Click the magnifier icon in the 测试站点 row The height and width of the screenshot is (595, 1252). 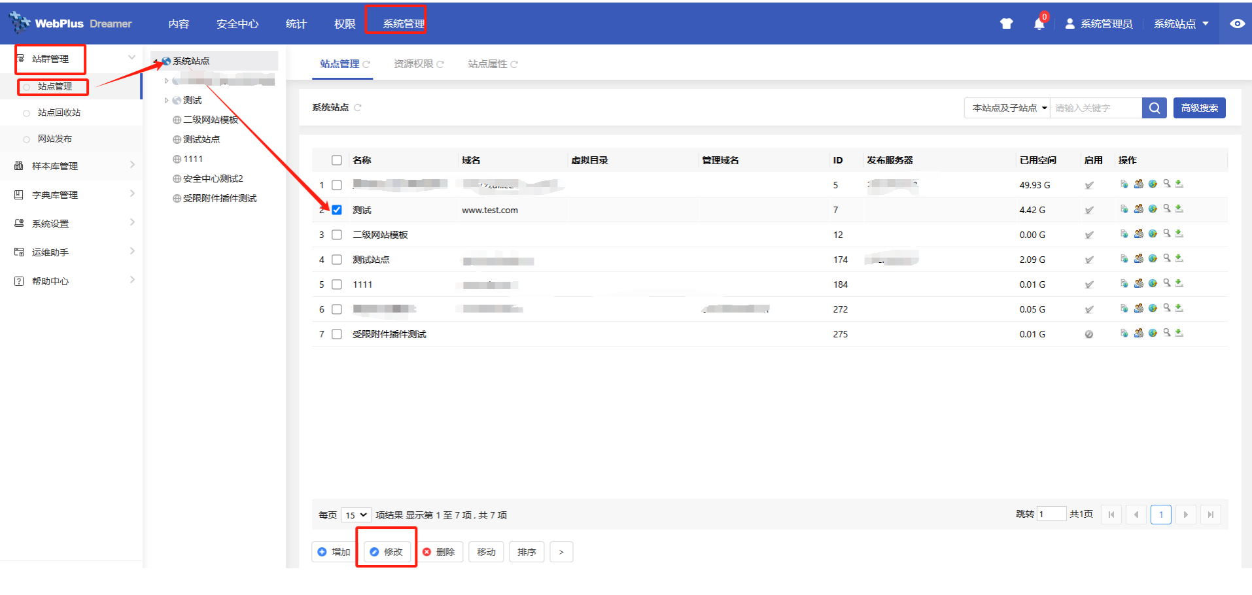point(1166,259)
